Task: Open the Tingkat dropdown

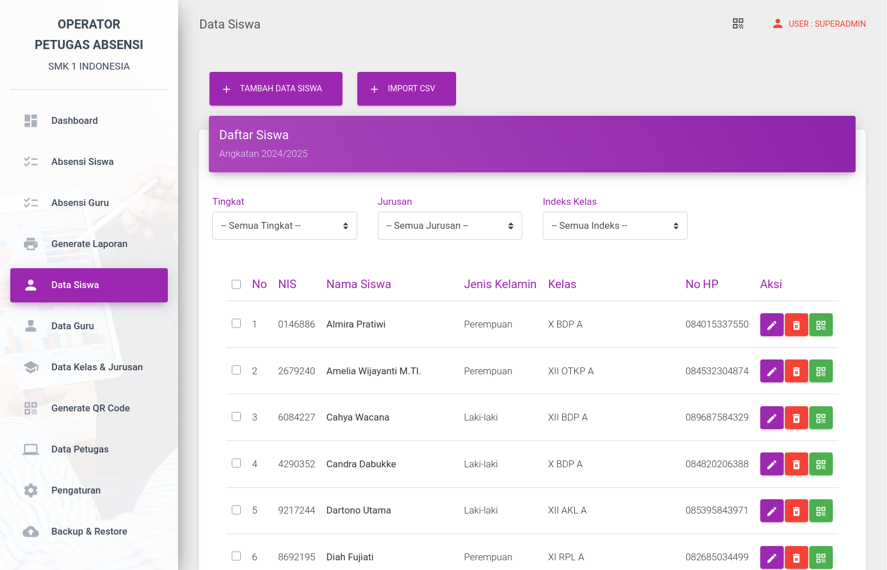Action: click(x=285, y=225)
